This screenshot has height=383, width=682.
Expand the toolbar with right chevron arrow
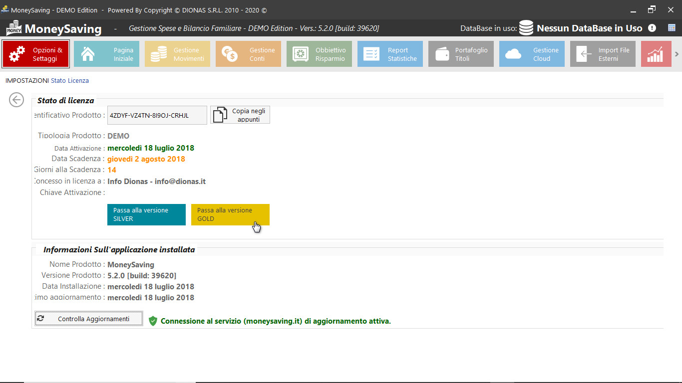point(677,54)
